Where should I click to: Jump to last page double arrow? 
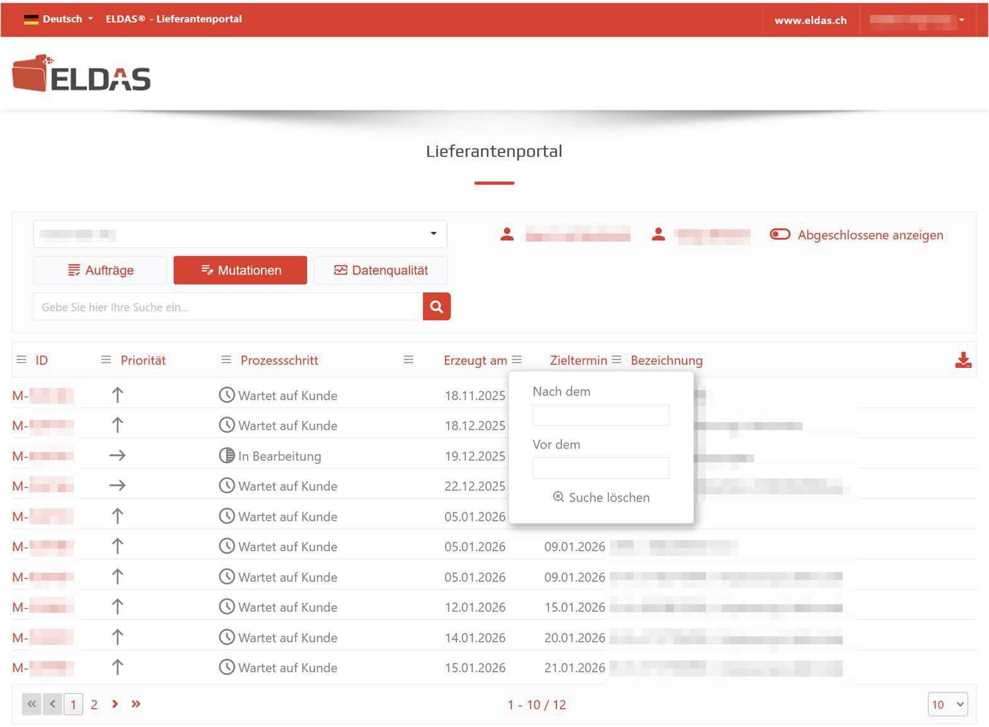point(136,704)
